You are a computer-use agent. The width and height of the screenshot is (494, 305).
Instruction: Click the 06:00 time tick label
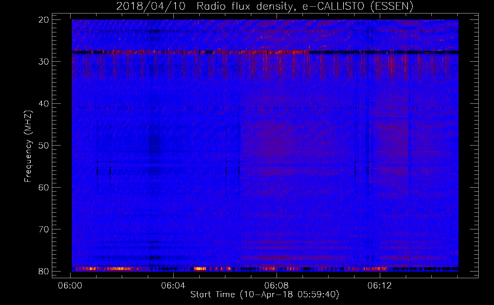pos(71,285)
